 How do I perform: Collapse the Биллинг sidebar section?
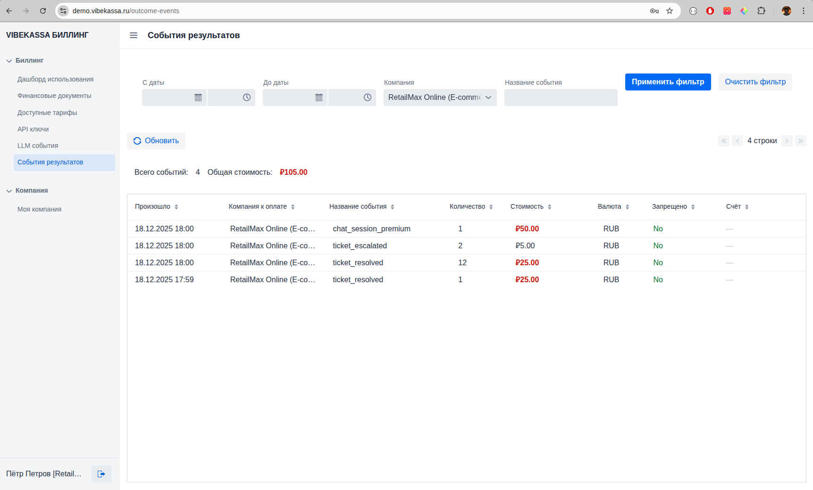(x=9, y=61)
